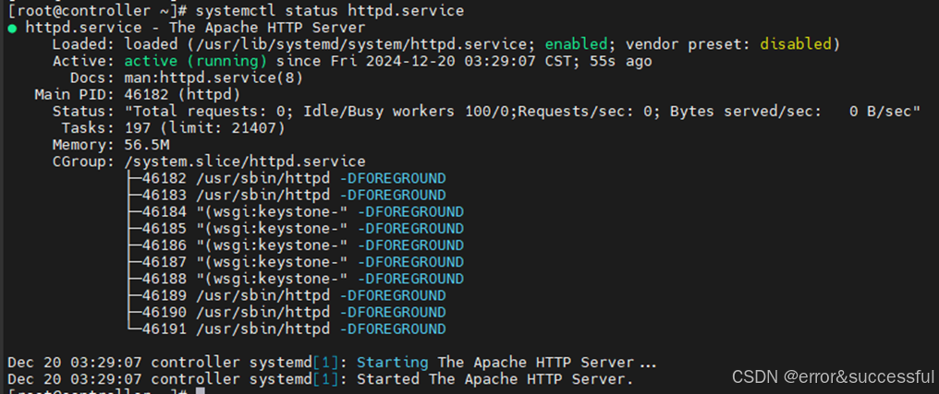The image size is (939, 394).
Task: Click the yellow 'disabled' vendor preset word
Action: 796,44
